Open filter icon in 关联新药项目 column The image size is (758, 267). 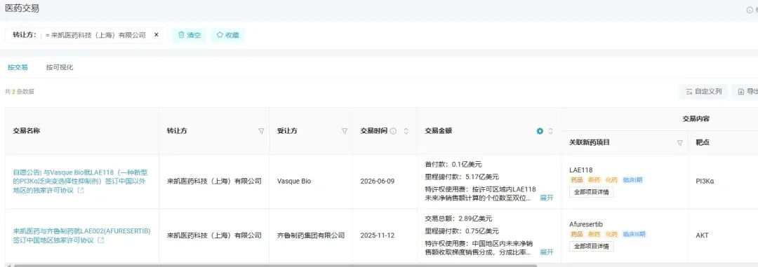tap(680, 143)
